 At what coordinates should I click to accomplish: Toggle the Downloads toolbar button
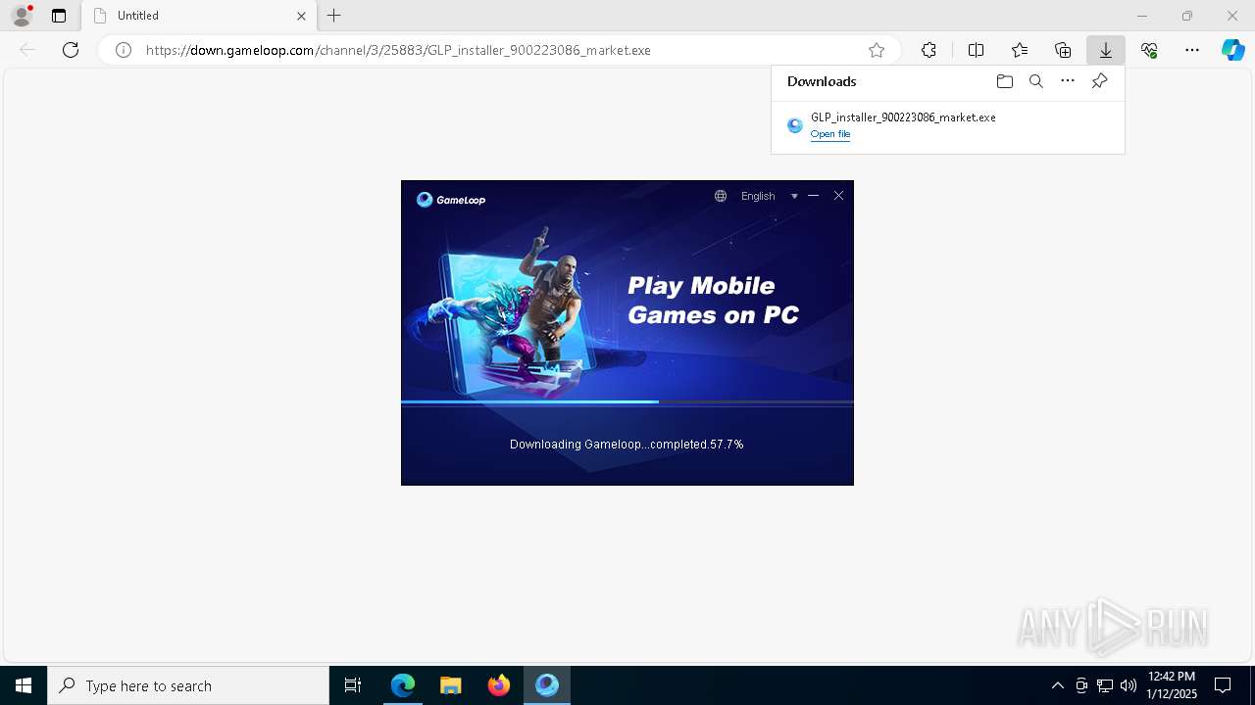click(x=1105, y=50)
